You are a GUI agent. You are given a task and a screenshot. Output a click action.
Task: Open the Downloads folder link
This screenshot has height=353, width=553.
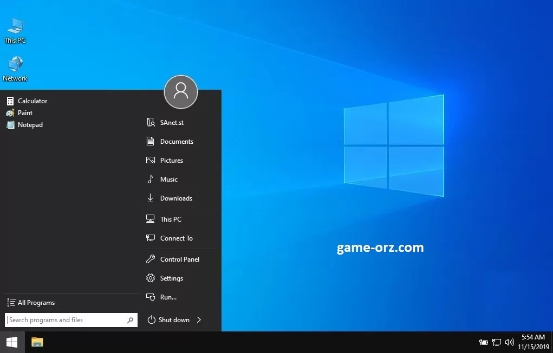point(176,198)
